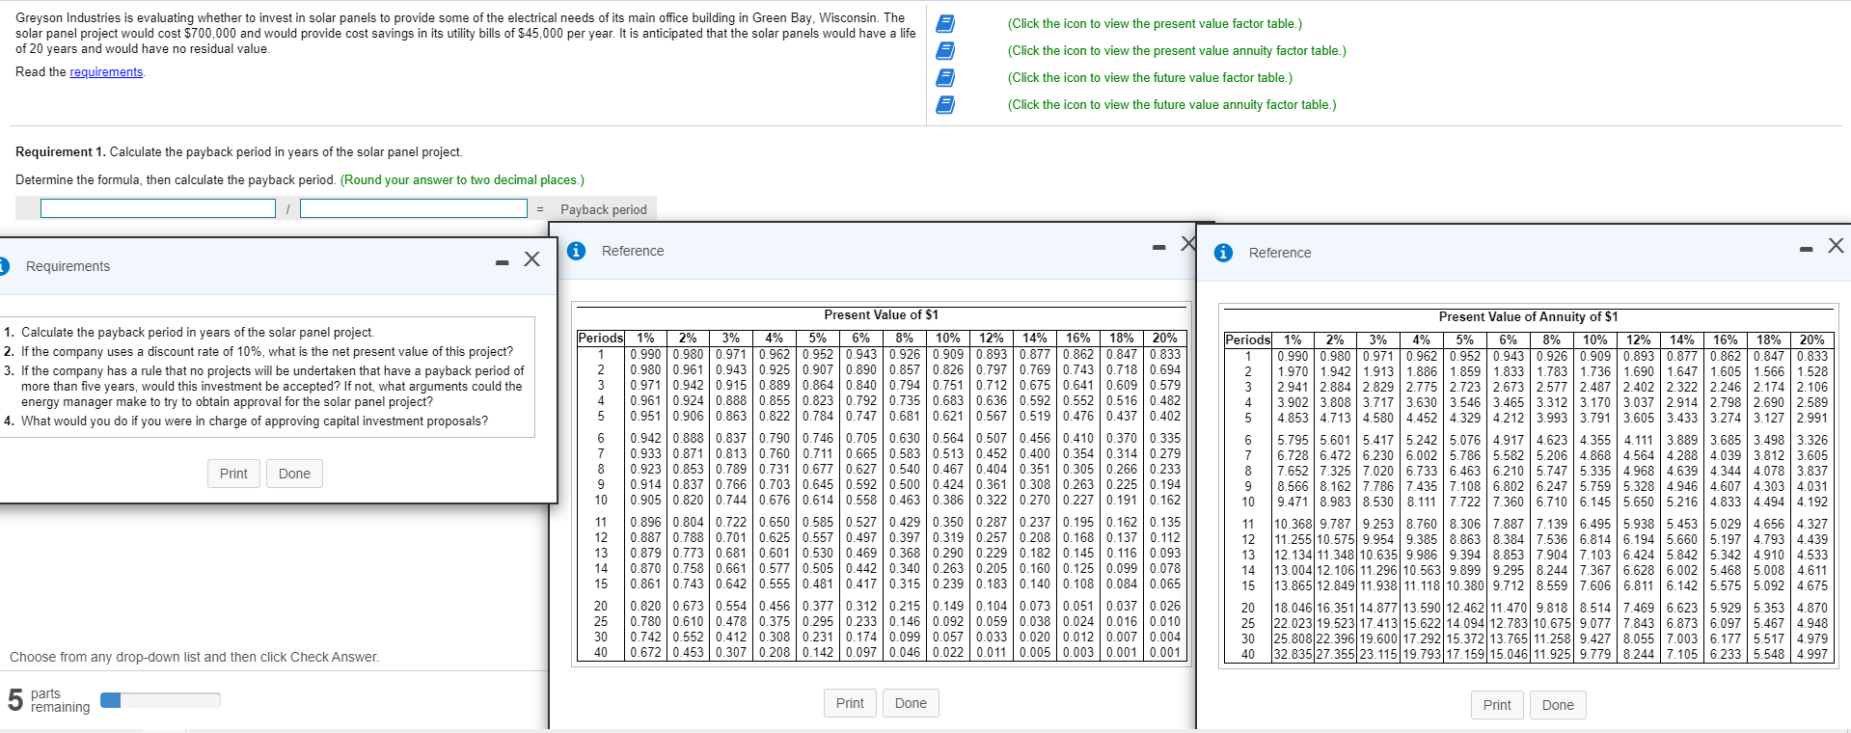Click the 'Present Value of Annuity of $1' title
The height and width of the screenshot is (733, 1851).
[1528, 316]
